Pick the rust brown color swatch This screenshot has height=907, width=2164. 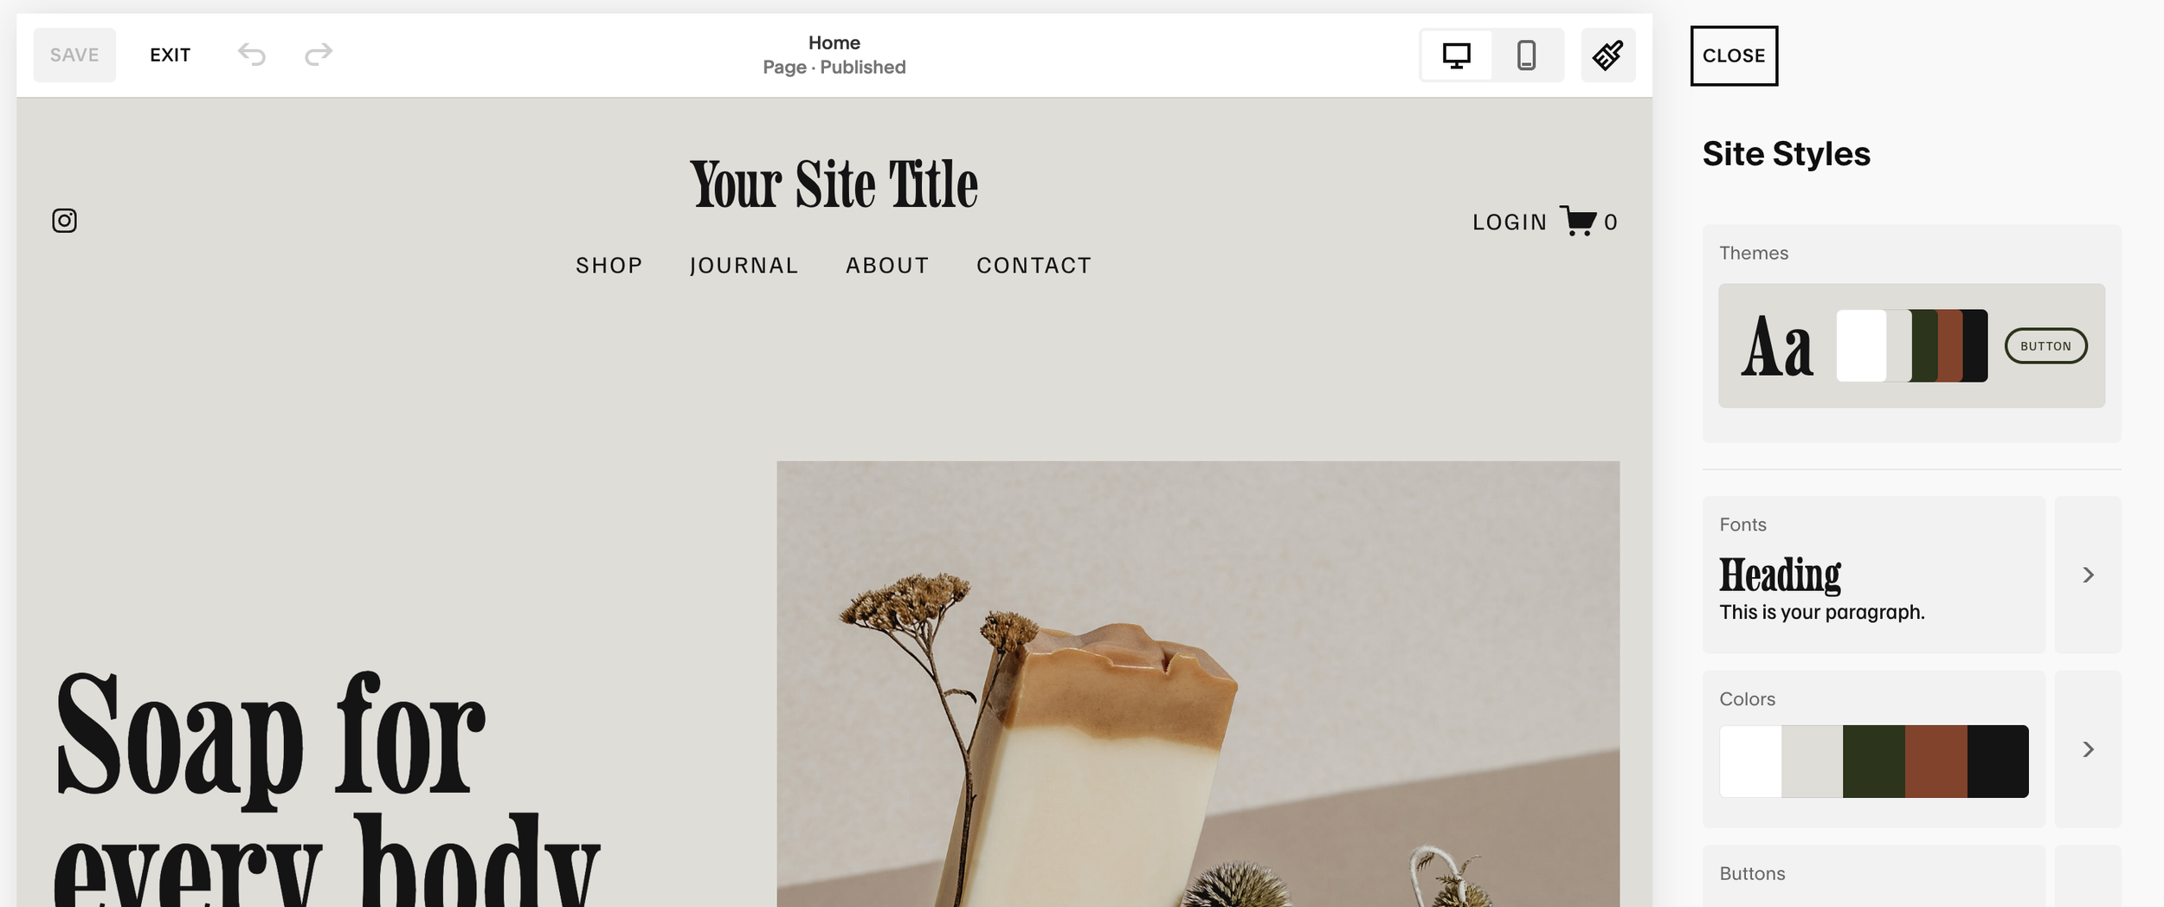pyautogui.click(x=1935, y=762)
